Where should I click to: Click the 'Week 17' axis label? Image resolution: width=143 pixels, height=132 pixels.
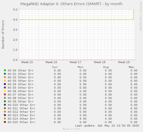click(75, 62)
